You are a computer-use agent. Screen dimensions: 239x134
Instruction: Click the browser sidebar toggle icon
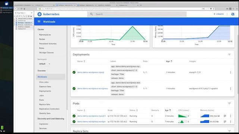(230, 9)
